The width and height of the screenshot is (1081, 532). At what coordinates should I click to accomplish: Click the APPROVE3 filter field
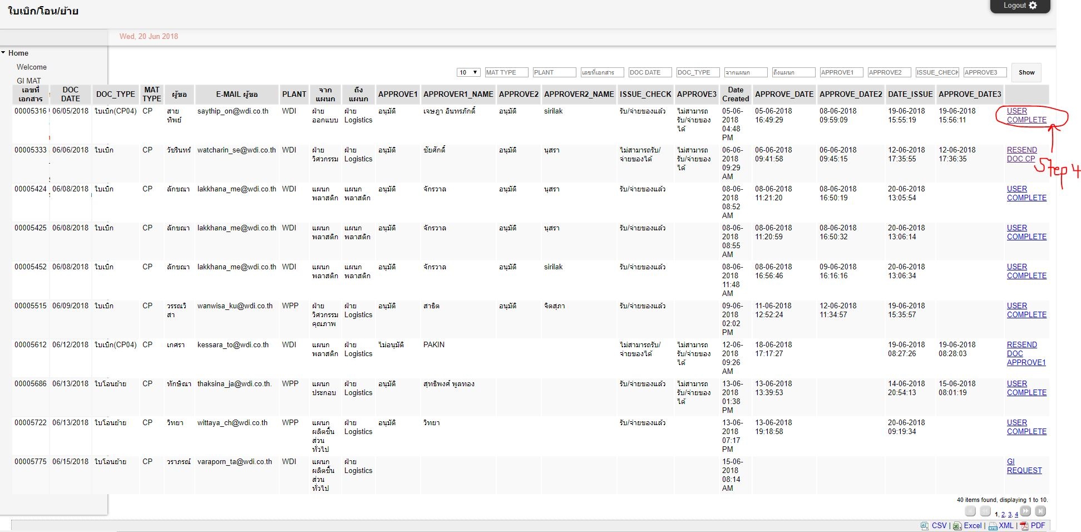985,72
